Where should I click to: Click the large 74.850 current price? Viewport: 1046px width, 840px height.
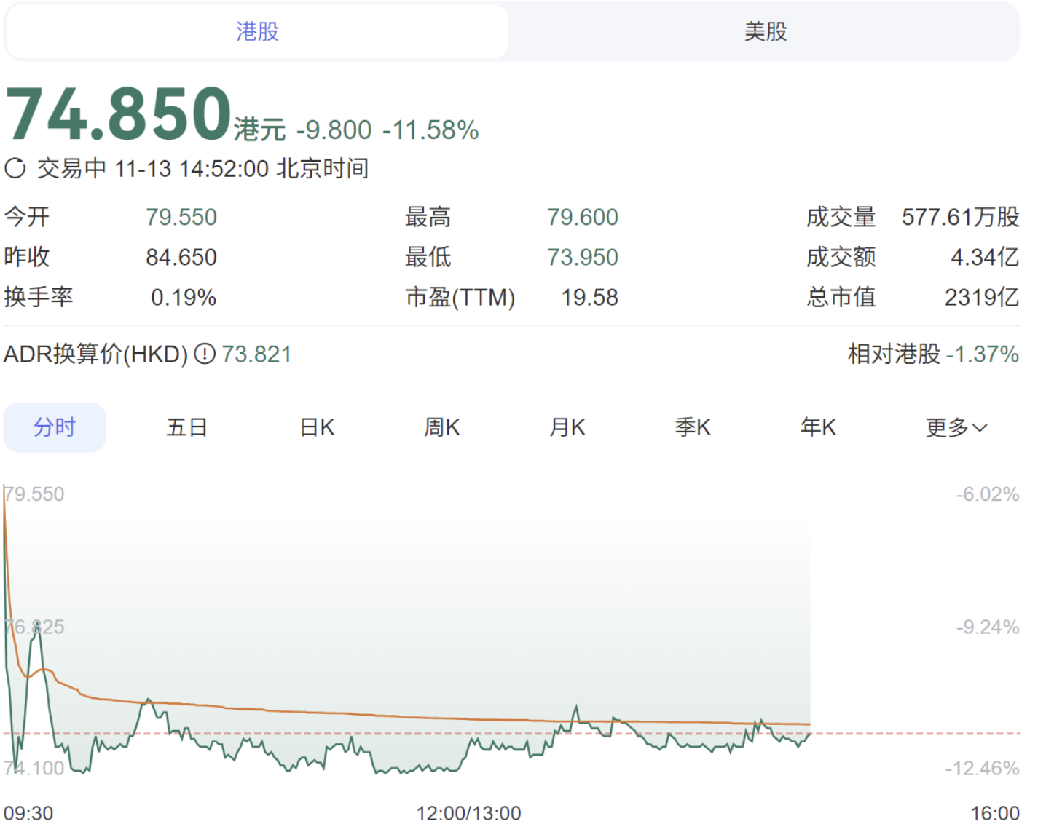click(119, 114)
